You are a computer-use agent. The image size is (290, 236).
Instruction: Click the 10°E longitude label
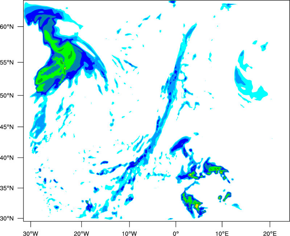point(221,233)
